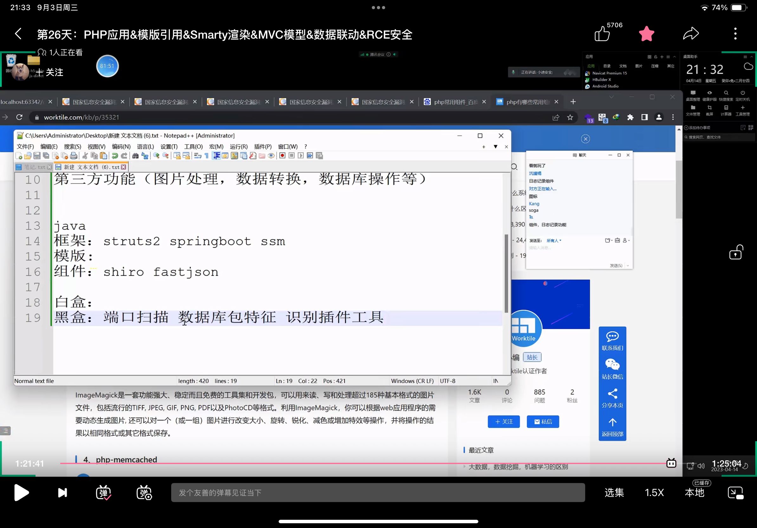Click the Zoom Out magnifier icon

165,156
